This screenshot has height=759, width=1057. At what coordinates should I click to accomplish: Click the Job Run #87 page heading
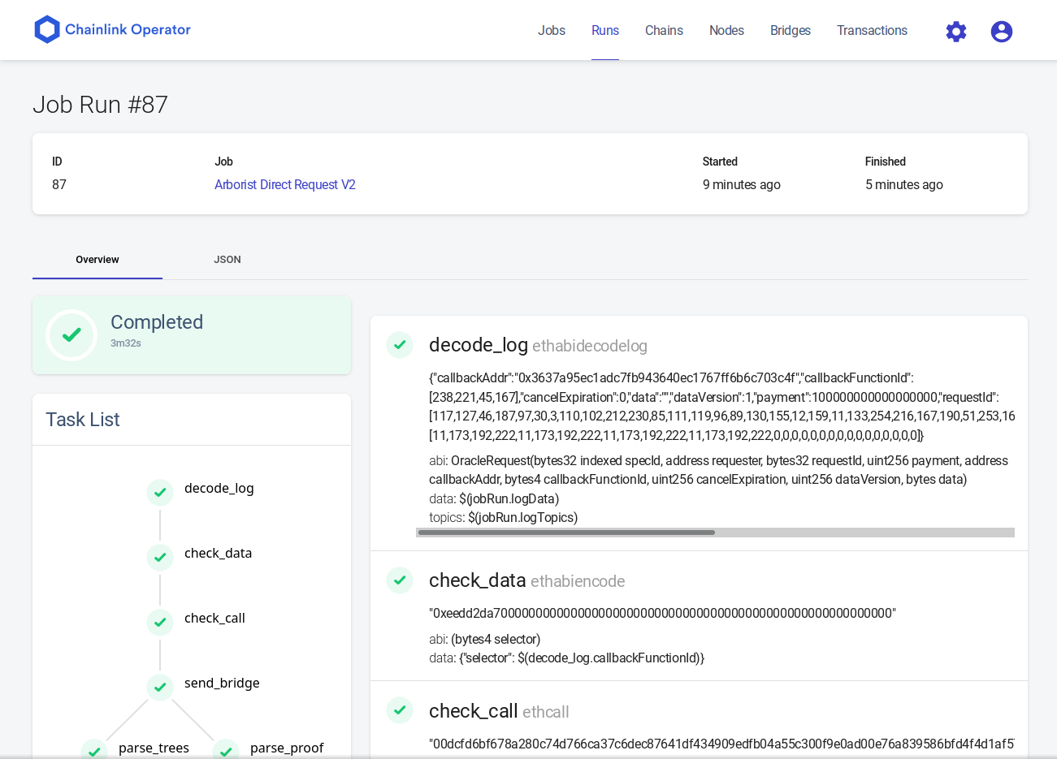click(x=100, y=105)
